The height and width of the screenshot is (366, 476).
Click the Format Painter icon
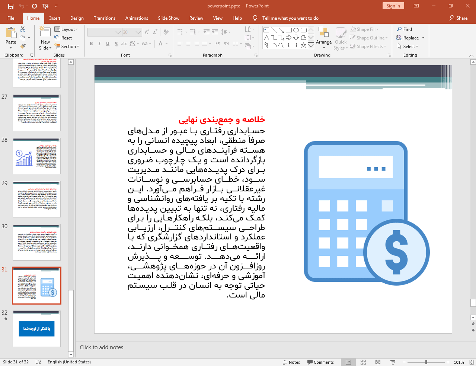(23, 46)
